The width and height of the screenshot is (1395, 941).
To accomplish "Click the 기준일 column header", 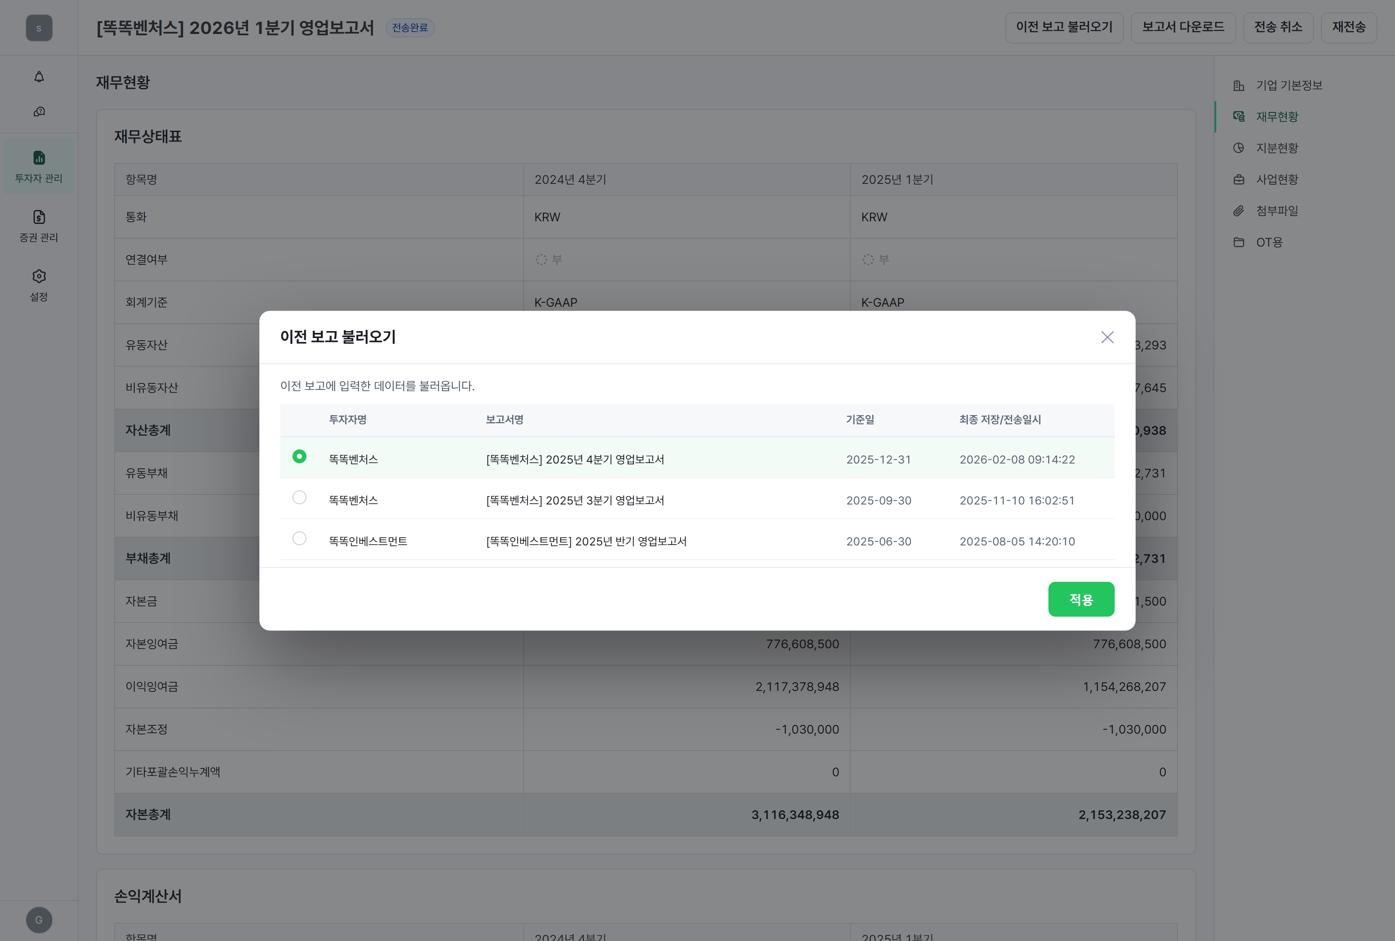I will 860,420.
